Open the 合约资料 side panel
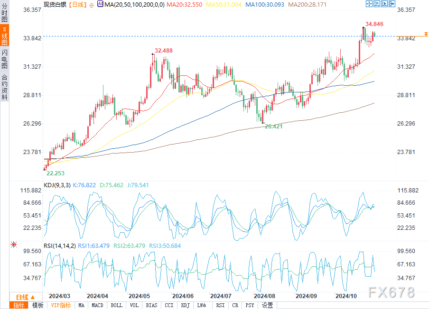429x309 pixels. (x=4, y=87)
